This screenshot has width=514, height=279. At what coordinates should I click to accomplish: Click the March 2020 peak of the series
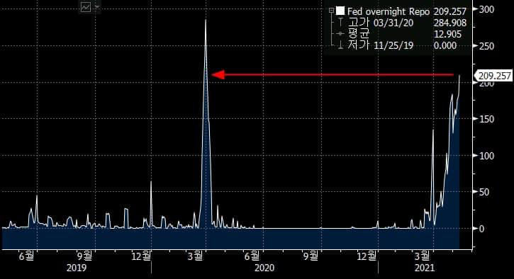(x=206, y=21)
